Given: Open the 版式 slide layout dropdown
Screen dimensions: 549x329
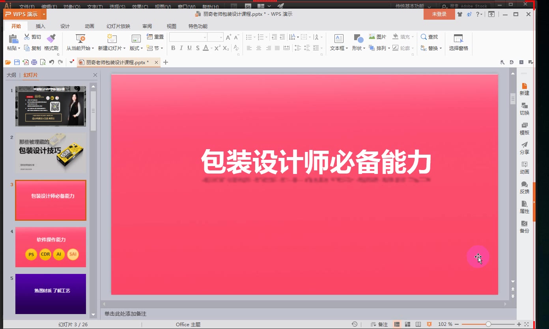Looking at the screenshot, I should click(x=136, y=48).
